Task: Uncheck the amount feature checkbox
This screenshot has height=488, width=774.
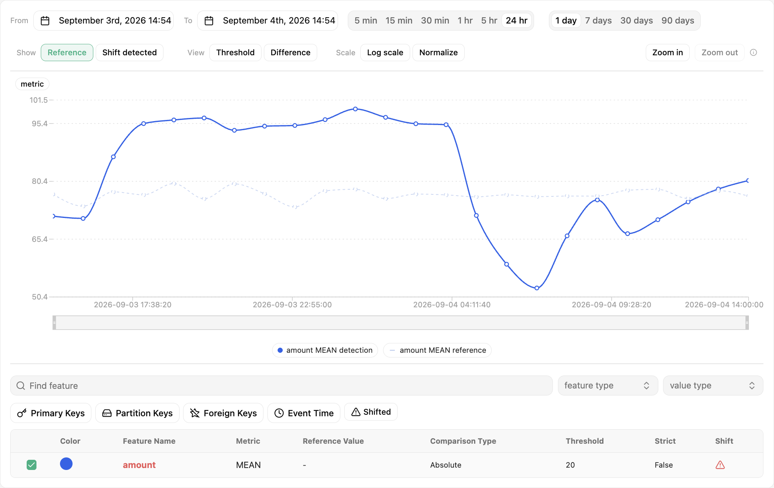Action: click(31, 465)
